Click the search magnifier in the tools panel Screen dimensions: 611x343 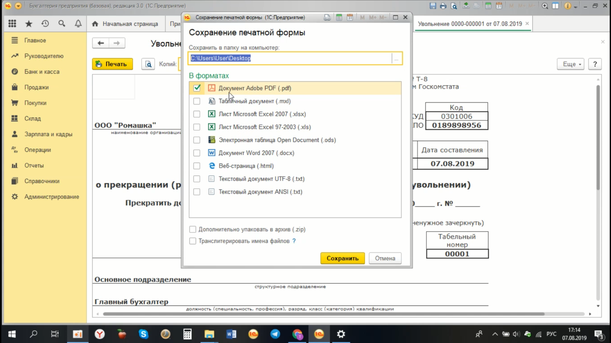tap(62, 24)
